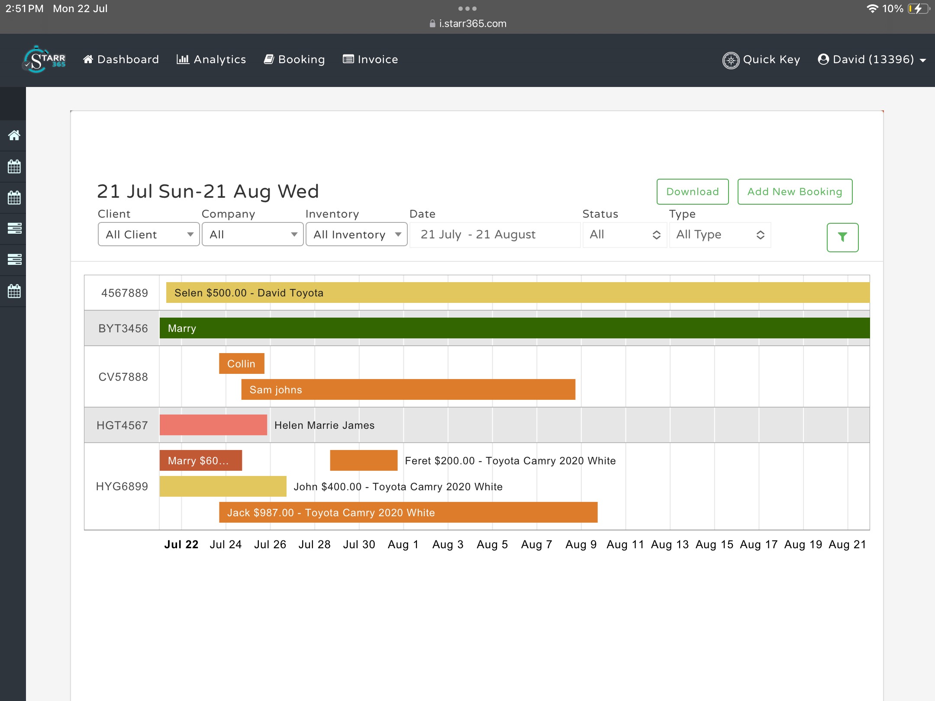
Task: Click the browser address bar i.starr365.com
Action: [467, 24]
